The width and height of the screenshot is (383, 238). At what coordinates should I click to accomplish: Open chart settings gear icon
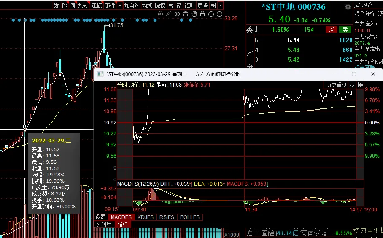pos(160,14)
